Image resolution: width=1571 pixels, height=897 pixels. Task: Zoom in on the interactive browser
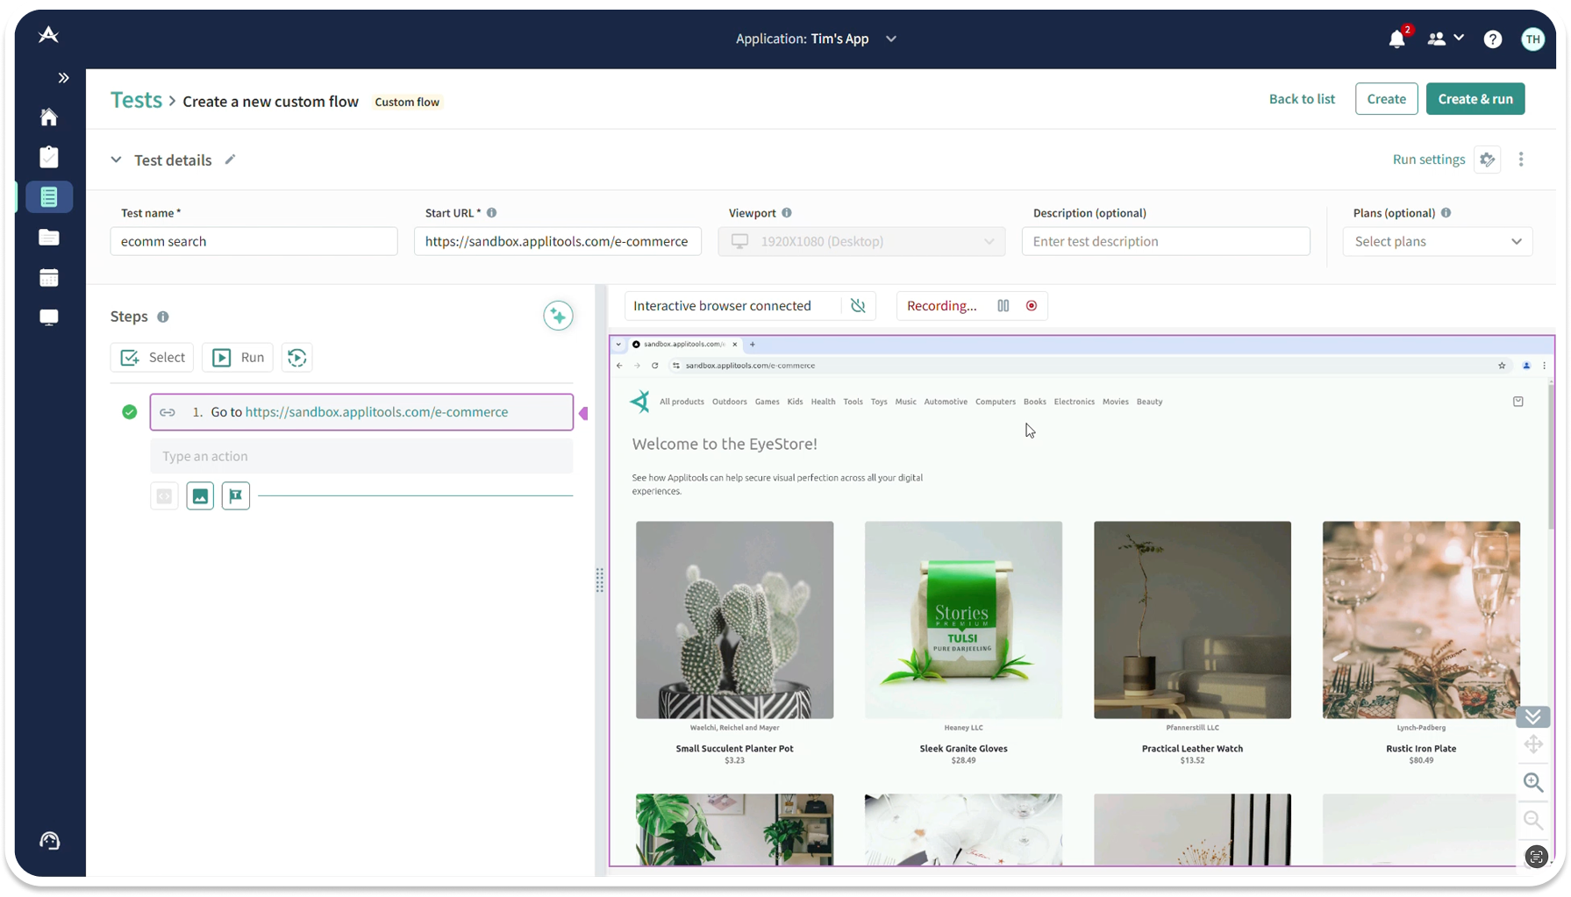(1533, 782)
